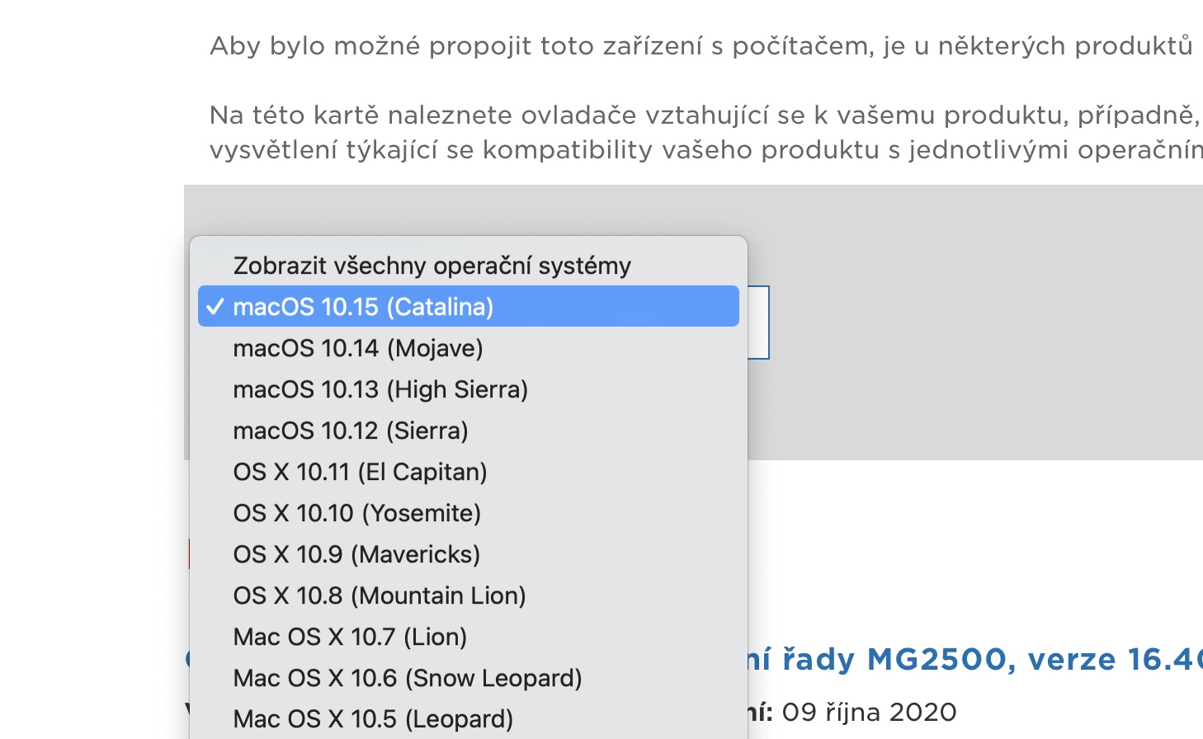The height and width of the screenshot is (739, 1203).
Task: Select Mac OS X 10.5 (Leopard)
Action: [x=373, y=719]
